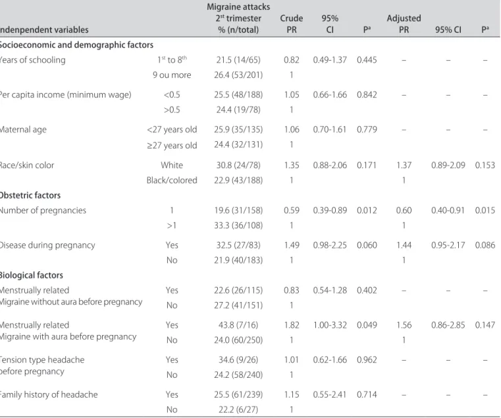Select the 'Disease during pregnancy' label
The width and height of the screenshot is (501, 418).
point(47,245)
